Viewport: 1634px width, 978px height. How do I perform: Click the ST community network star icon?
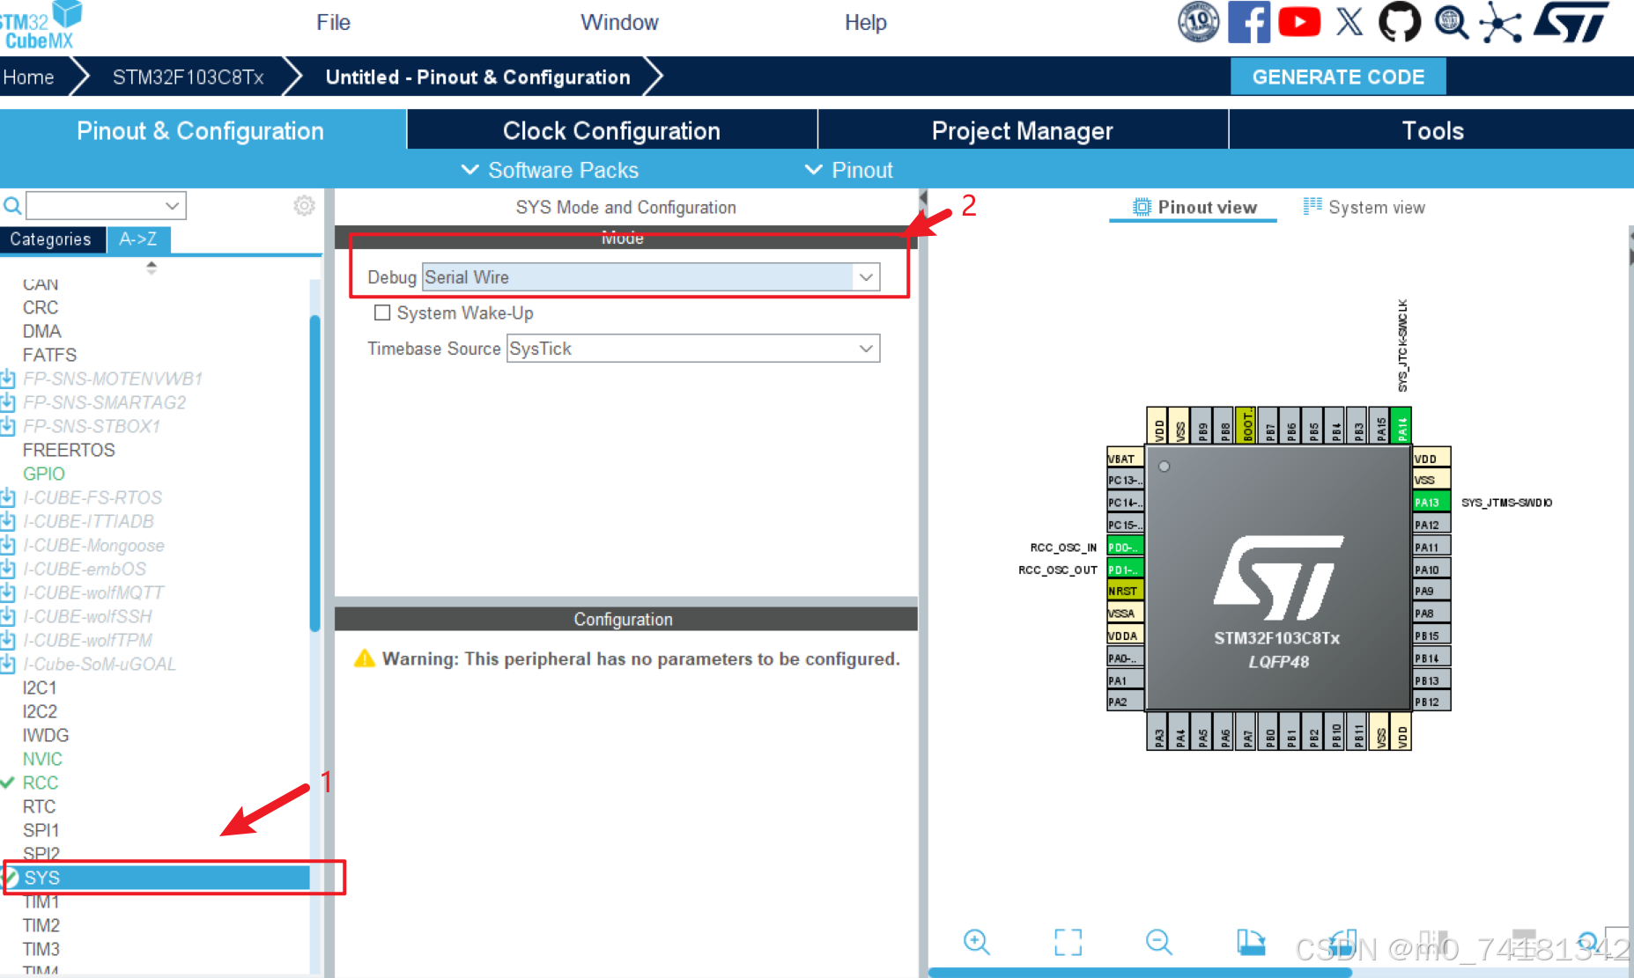click(1501, 22)
